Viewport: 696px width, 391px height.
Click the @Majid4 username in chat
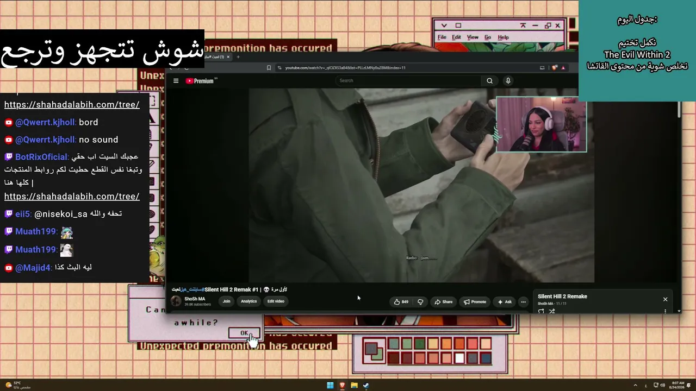pos(33,268)
